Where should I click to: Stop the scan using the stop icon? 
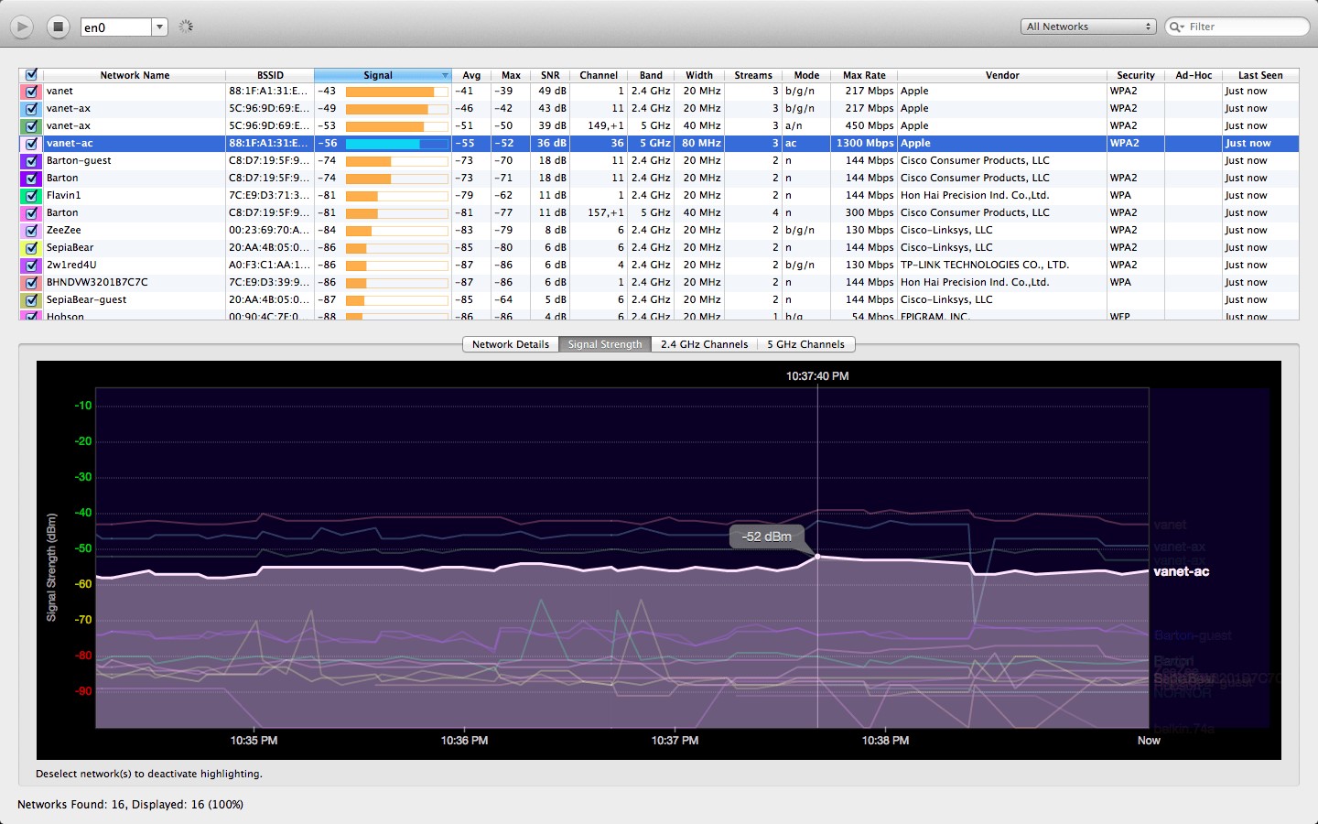click(x=57, y=27)
